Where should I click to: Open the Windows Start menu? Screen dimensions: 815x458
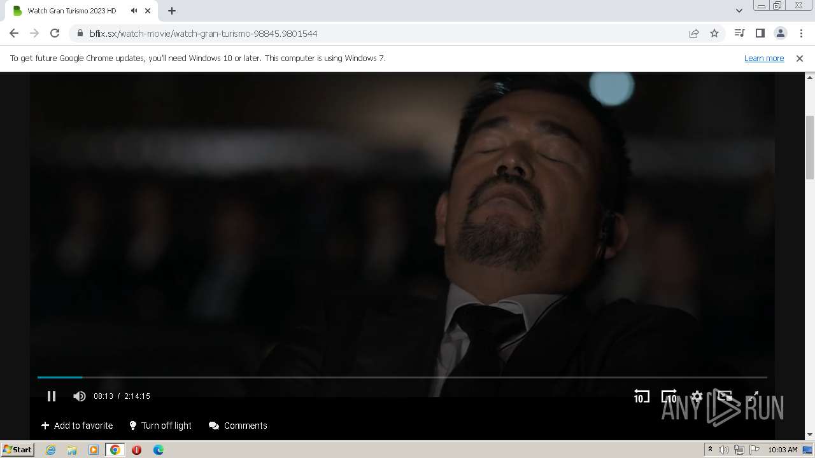18,449
